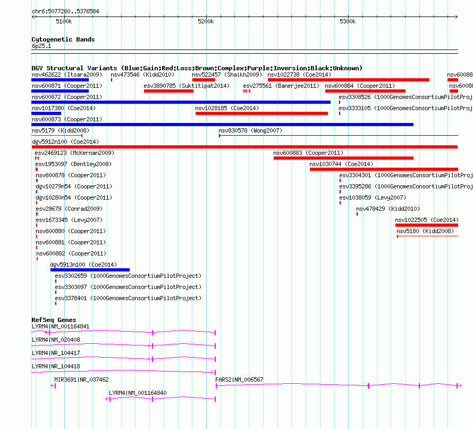Click the esv1038059 (Levy2007) label

pyautogui.click(x=373, y=197)
